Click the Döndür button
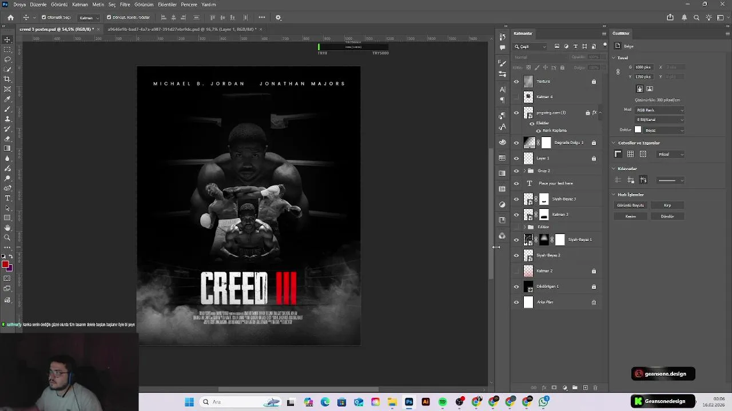 pyautogui.click(x=667, y=216)
